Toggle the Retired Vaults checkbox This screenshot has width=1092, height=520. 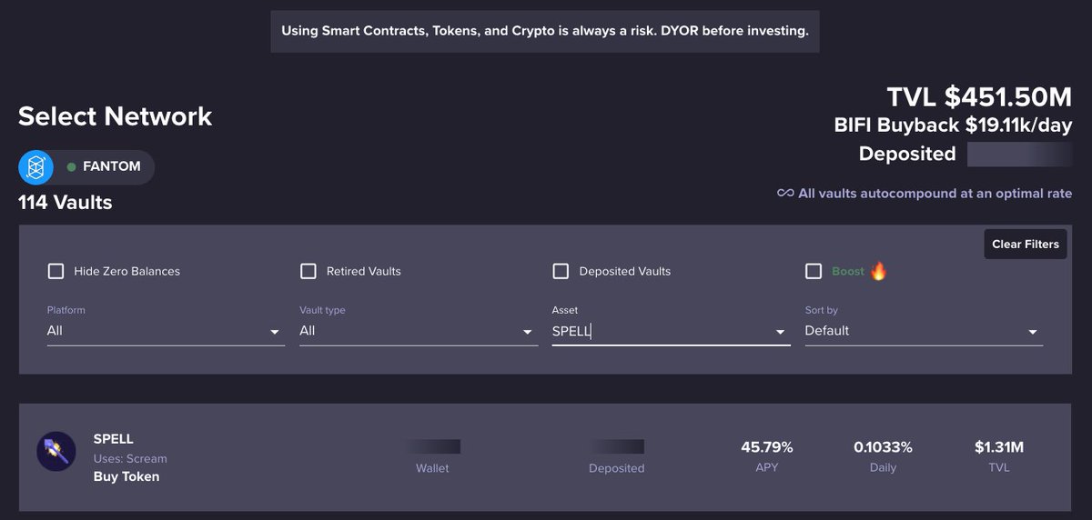click(308, 271)
